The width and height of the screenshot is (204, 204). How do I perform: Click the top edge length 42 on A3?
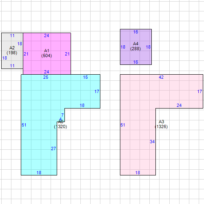(161, 77)
